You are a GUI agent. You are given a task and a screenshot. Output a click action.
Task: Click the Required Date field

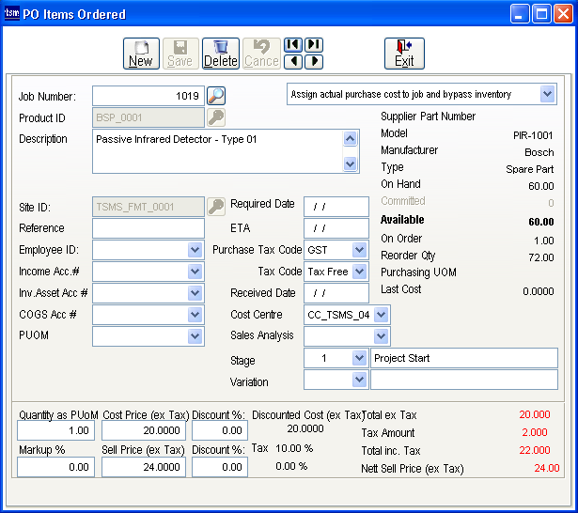[x=336, y=207]
